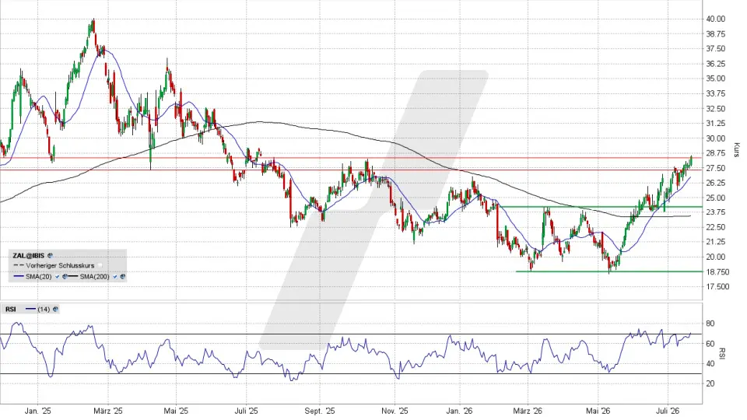Click the (14) RSI period label
Viewport: 747px width, 420px height.
[44, 309]
